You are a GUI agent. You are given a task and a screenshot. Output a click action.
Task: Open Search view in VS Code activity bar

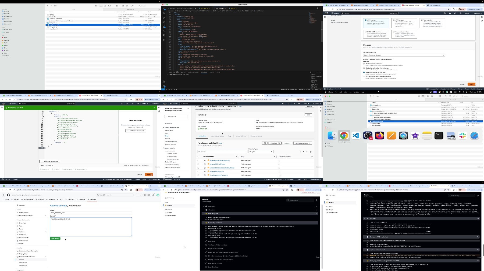click(164, 13)
